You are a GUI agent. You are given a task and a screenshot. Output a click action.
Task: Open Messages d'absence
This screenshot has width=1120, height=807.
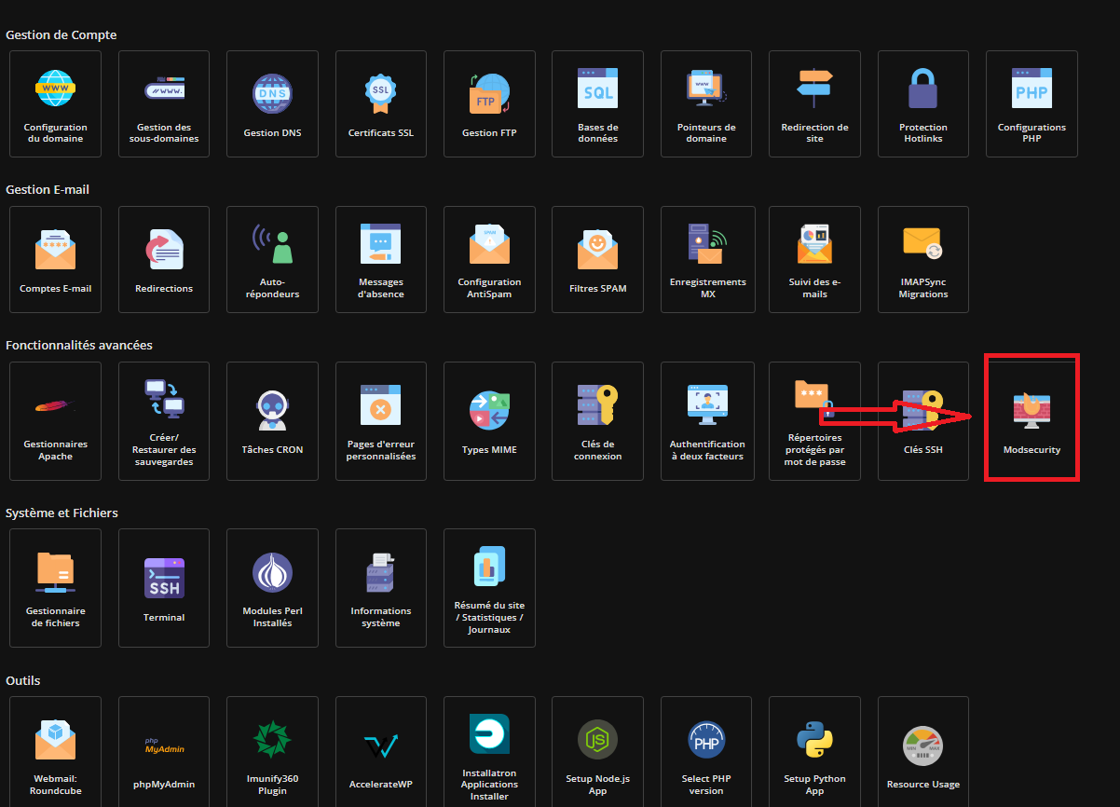point(381,259)
